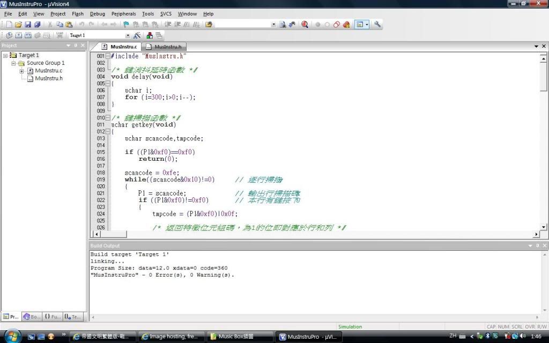Image resolution: width=549 pixels, height=343 pixels.
Task: Toggle pin on the Project panel
Action: tap(76, 46)
